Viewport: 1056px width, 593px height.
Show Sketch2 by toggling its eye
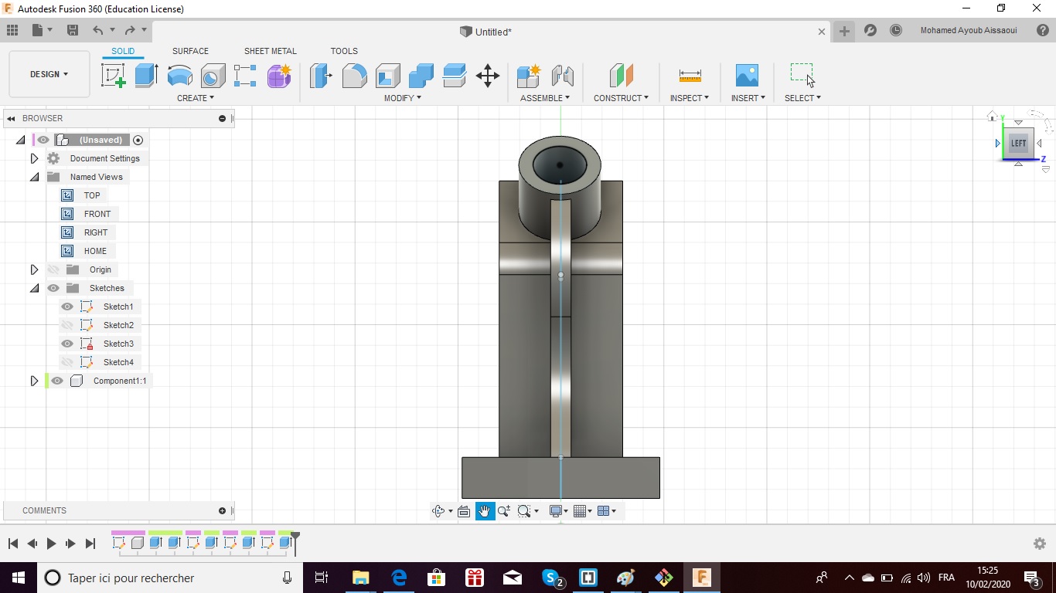(67, 325)
